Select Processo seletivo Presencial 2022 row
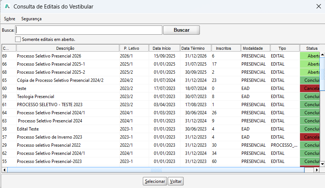 160,145
